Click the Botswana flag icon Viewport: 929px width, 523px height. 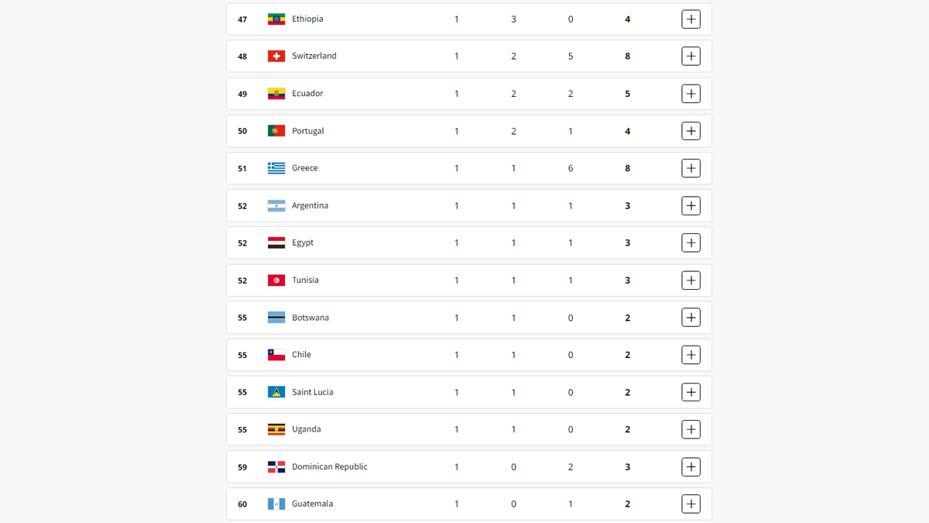(276, 318)
